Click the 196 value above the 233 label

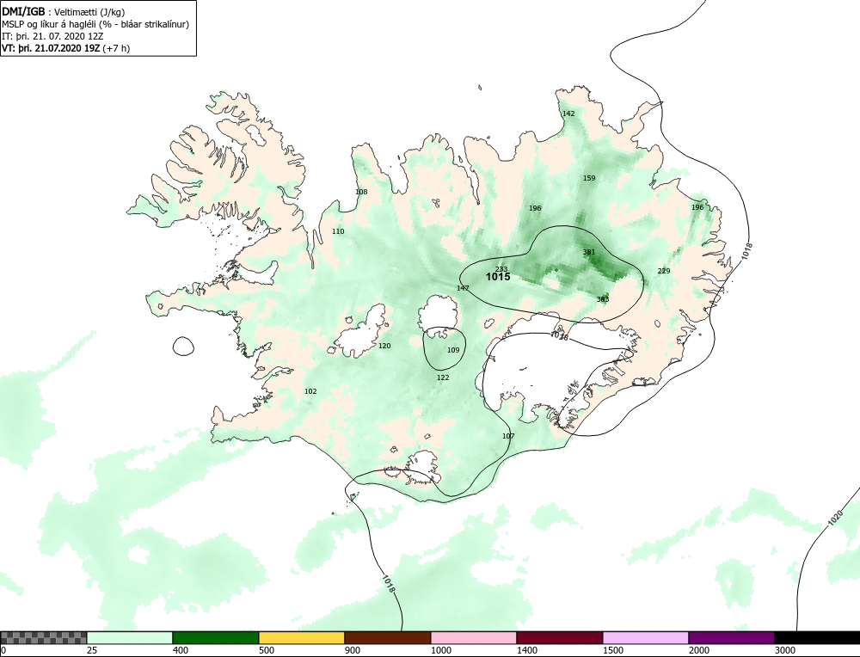coord(535,208)
